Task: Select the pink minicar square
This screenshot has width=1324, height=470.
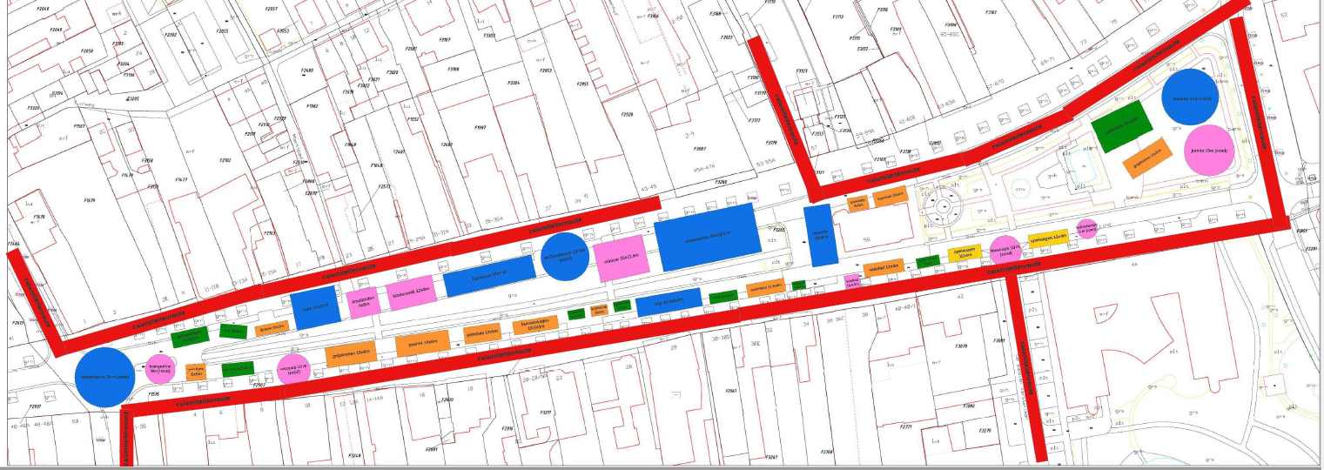Action: coord(622,258)
